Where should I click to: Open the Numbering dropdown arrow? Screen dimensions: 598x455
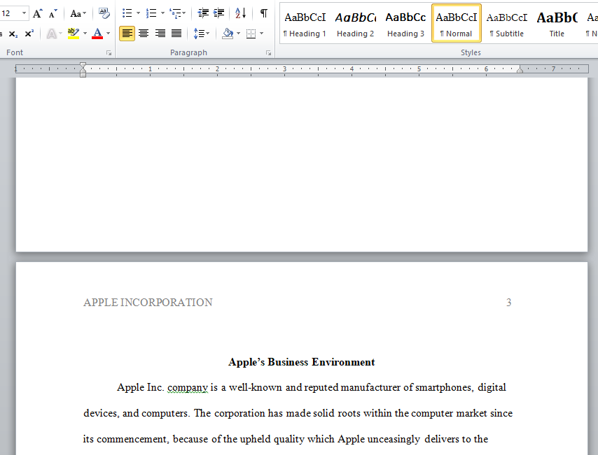[x=162, y=13]
